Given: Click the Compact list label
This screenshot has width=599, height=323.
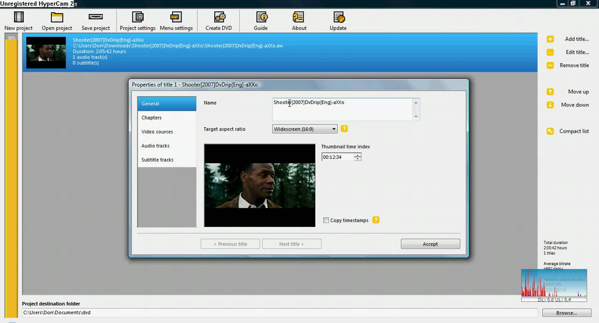Looking at the screenshot, I should [x=574, y=131].
